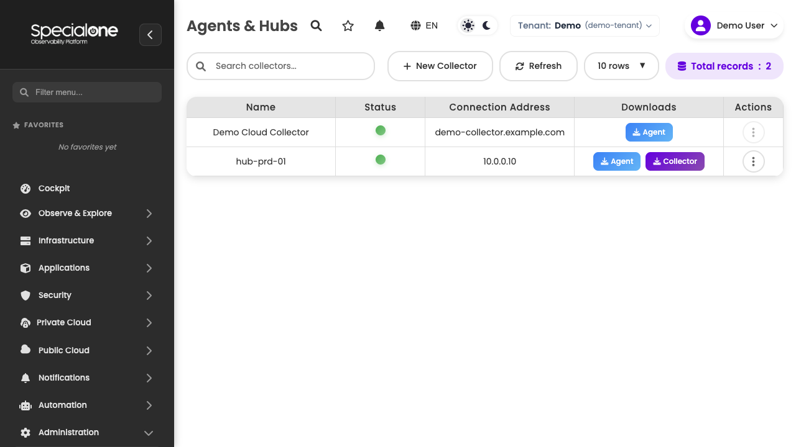796x447 pixels.
Task: Click the Observe & Explore eye icon
Action: pyautogui.click(x=25, y=214)
